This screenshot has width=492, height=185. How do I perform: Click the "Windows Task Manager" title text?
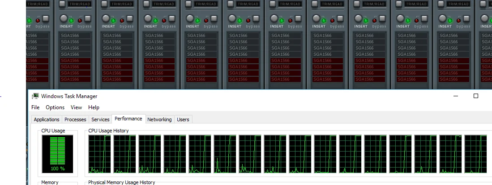pyautogui.click(x=69, y=96)
